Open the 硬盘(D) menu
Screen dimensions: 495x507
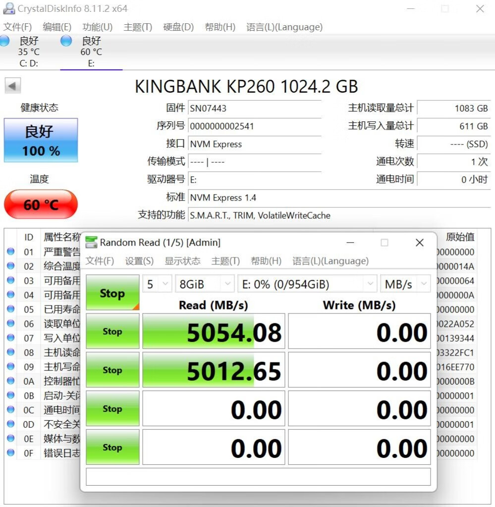178,27
